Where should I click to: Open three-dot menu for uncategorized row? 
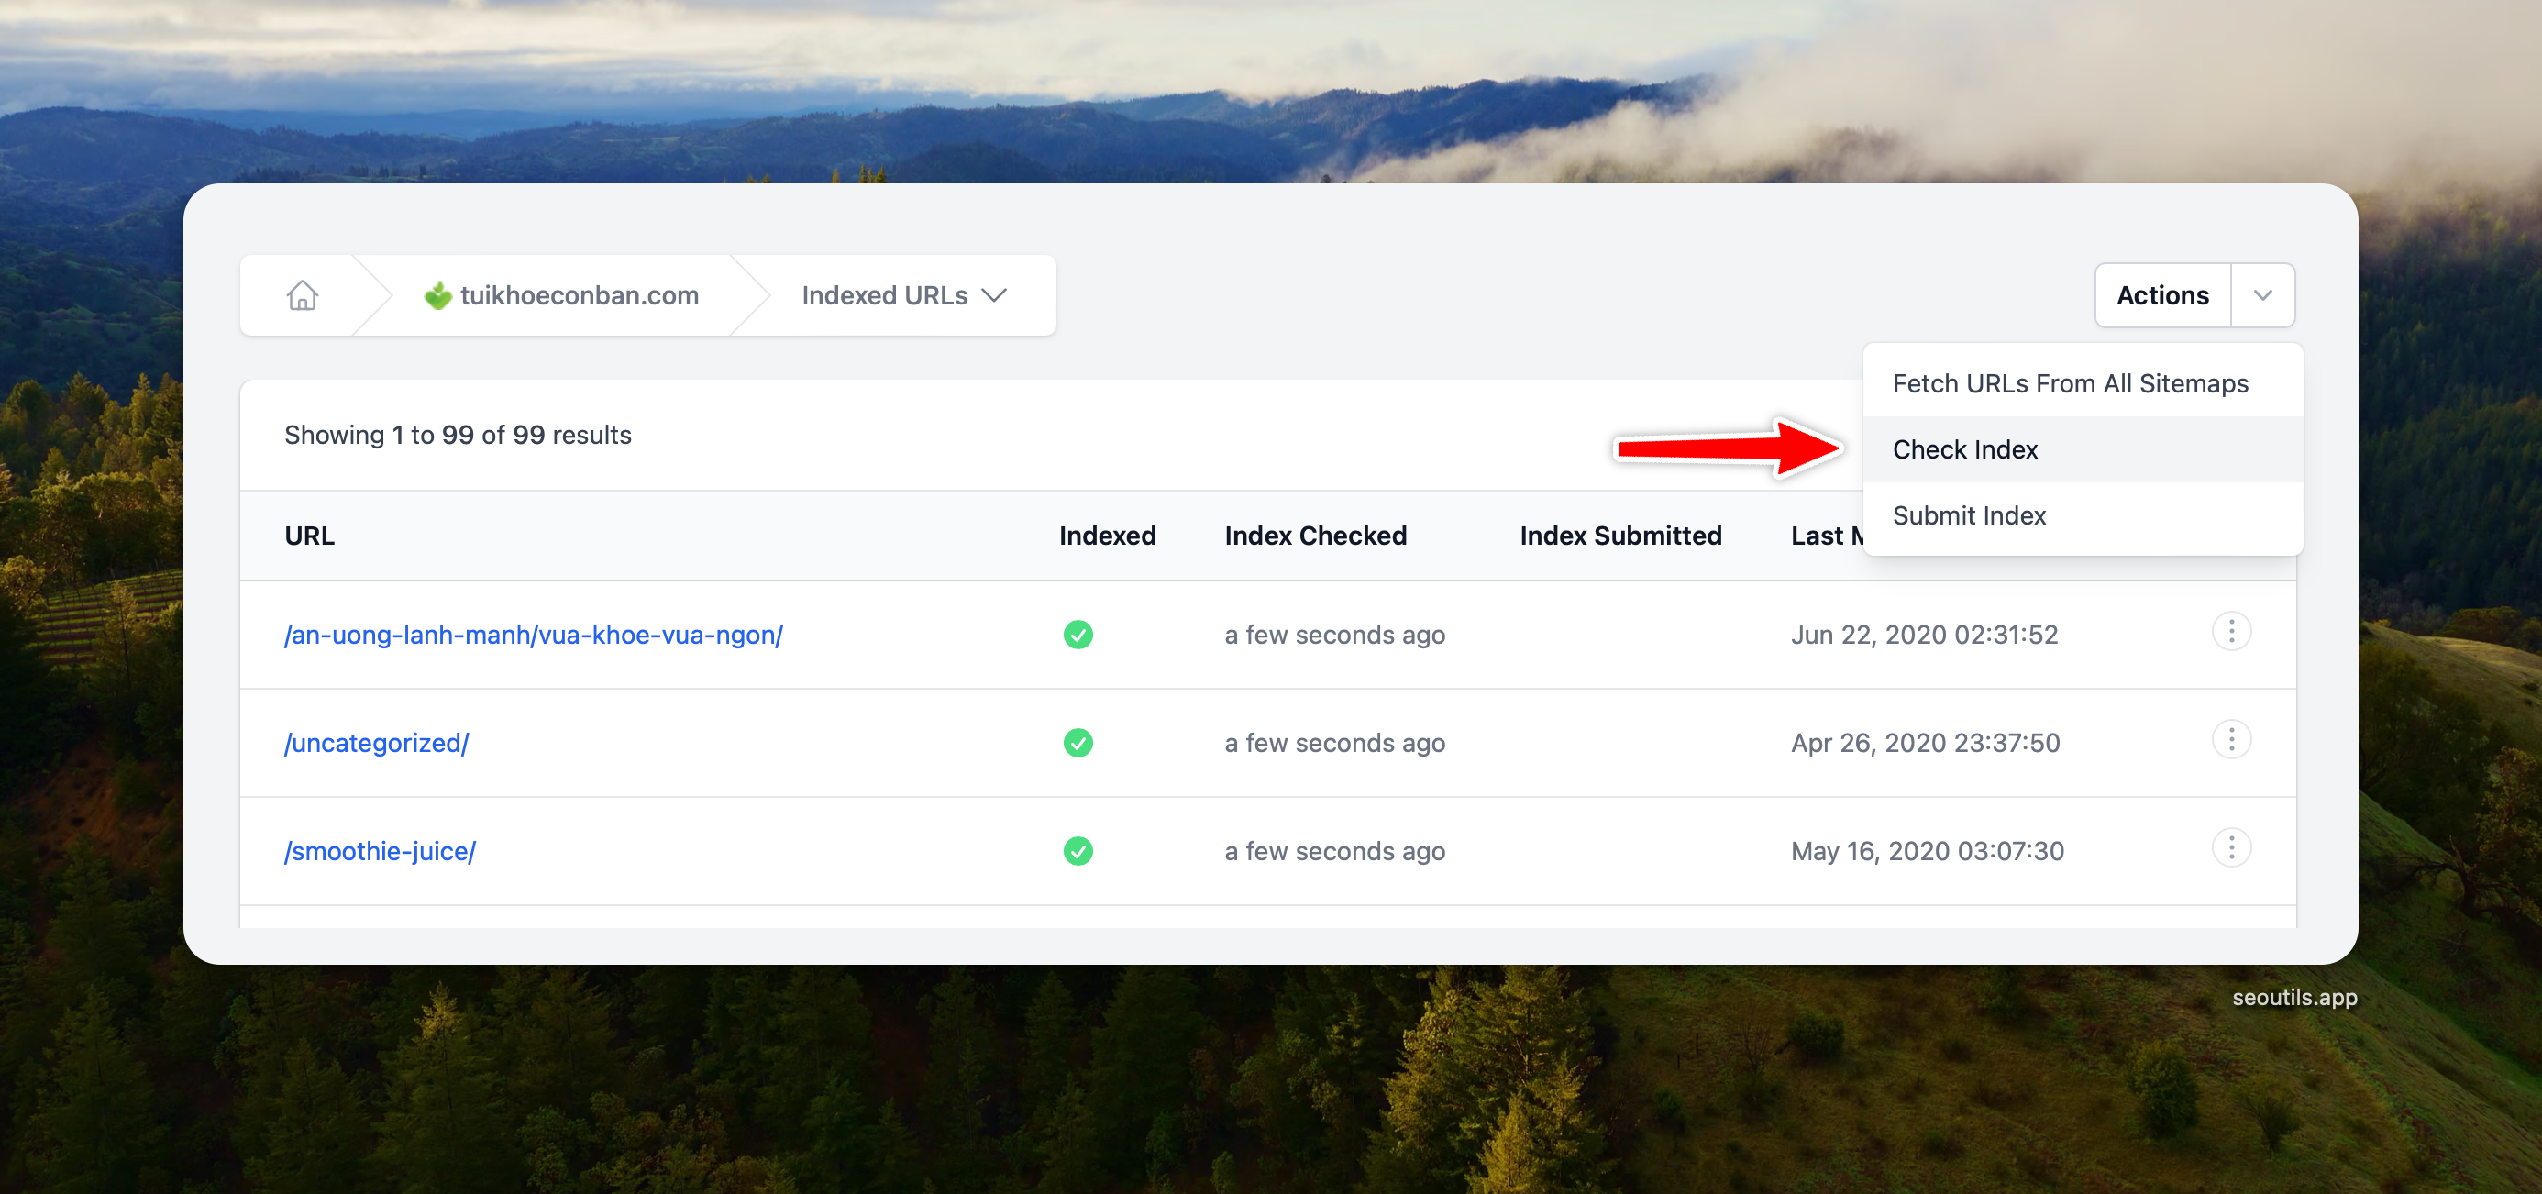point(2230,740)
